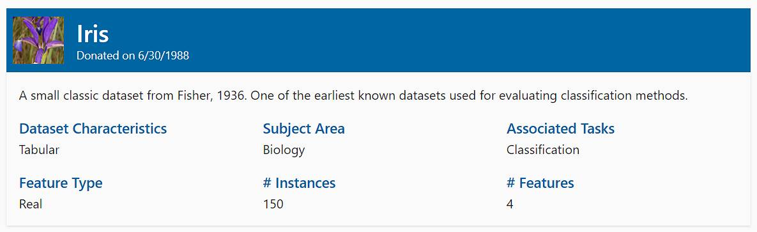Click the dataset description mentioning Fisher, 1936
Image resolution: width=757 pixels, height=232 pixels.
pos(353,96)
